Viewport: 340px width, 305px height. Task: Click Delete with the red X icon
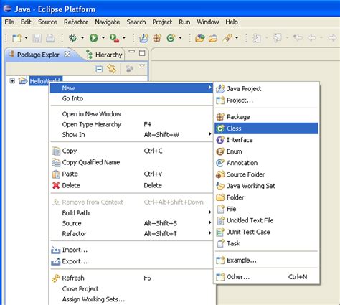[131, 185]
